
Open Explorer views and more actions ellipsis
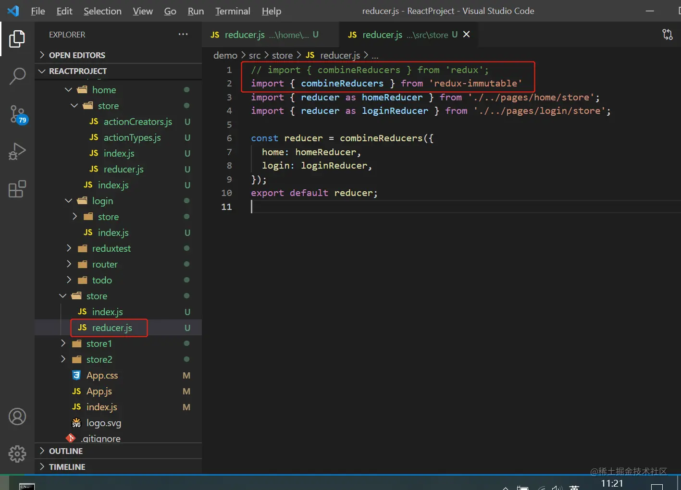[183, 35]
